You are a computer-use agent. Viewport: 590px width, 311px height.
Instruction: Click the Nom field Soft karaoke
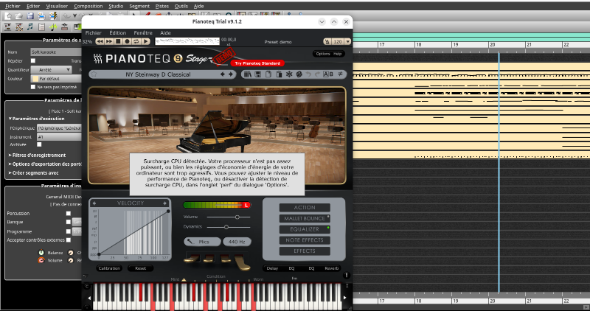click(x=56, y=52)
